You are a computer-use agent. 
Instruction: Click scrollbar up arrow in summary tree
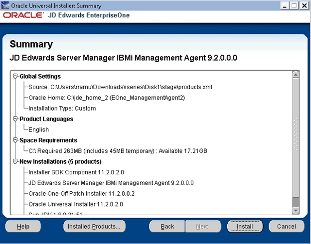[x=296, y=75]
